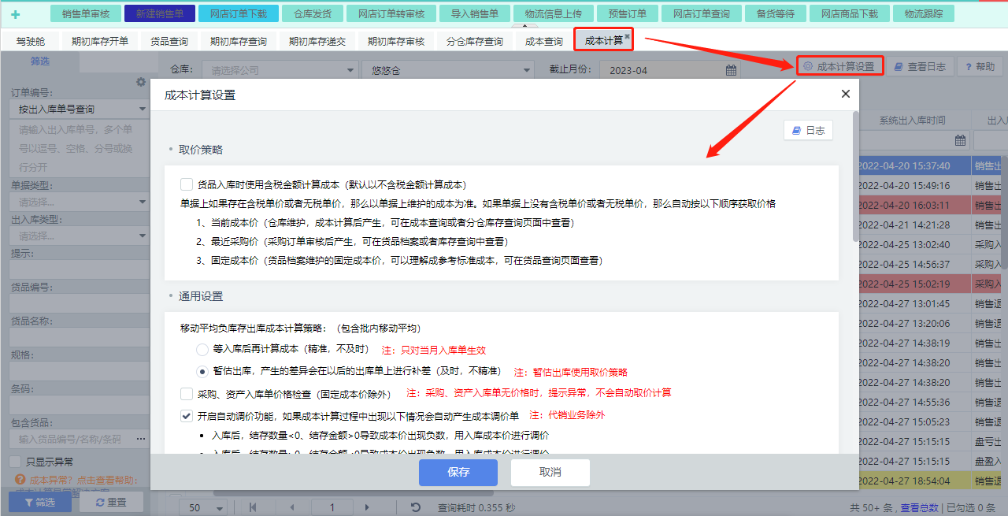1008x516 pixels.
Task: Toggle 采购、资产入库单价格检查 checkbox
Action: click(x=187, y=393)
